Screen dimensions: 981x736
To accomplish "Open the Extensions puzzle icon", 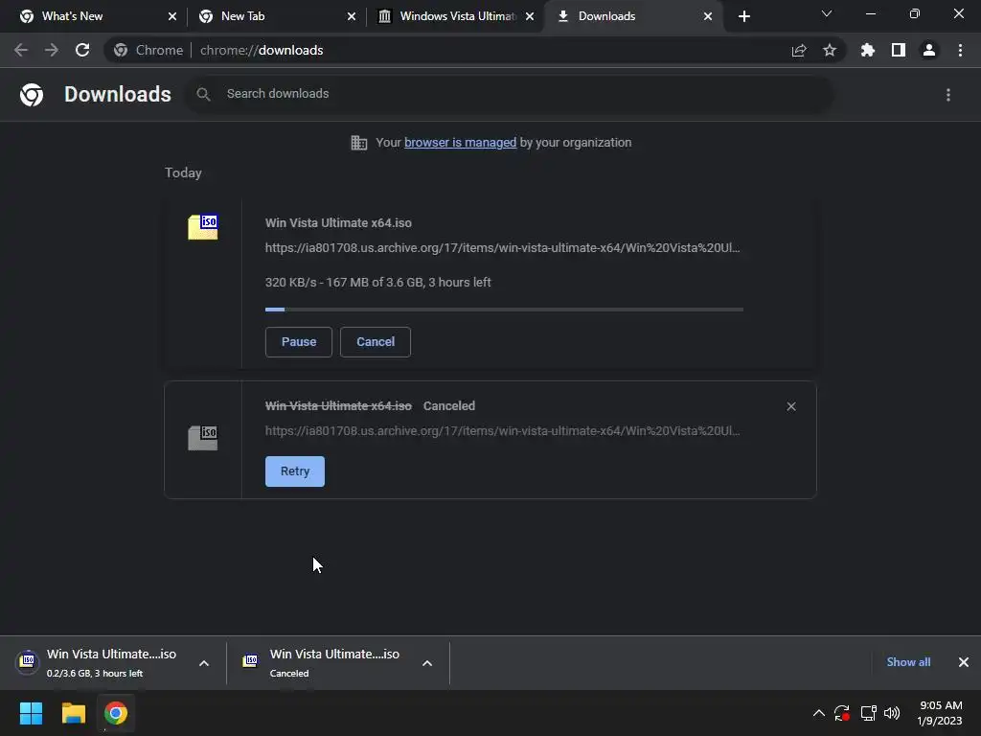I will [868, 50].
